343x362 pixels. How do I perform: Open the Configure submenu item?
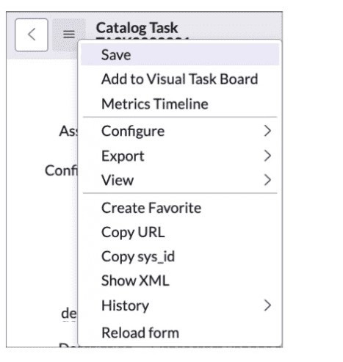(180, 131)
